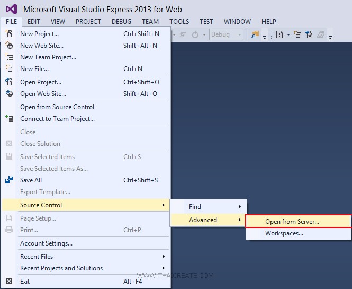Click the New Project icon
Image resolution: width=352 pixels, height=289 pixels.
click(x=9, y=33)
